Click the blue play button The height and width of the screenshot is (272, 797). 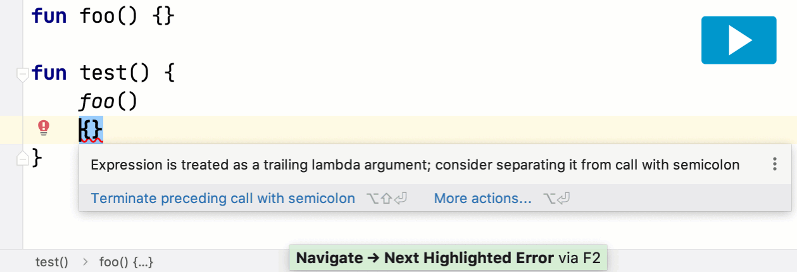point(738,40)
